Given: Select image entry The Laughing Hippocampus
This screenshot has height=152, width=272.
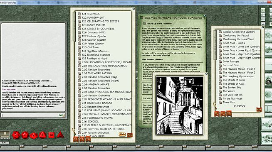Looking at the screenshot, I should (238, 76).
